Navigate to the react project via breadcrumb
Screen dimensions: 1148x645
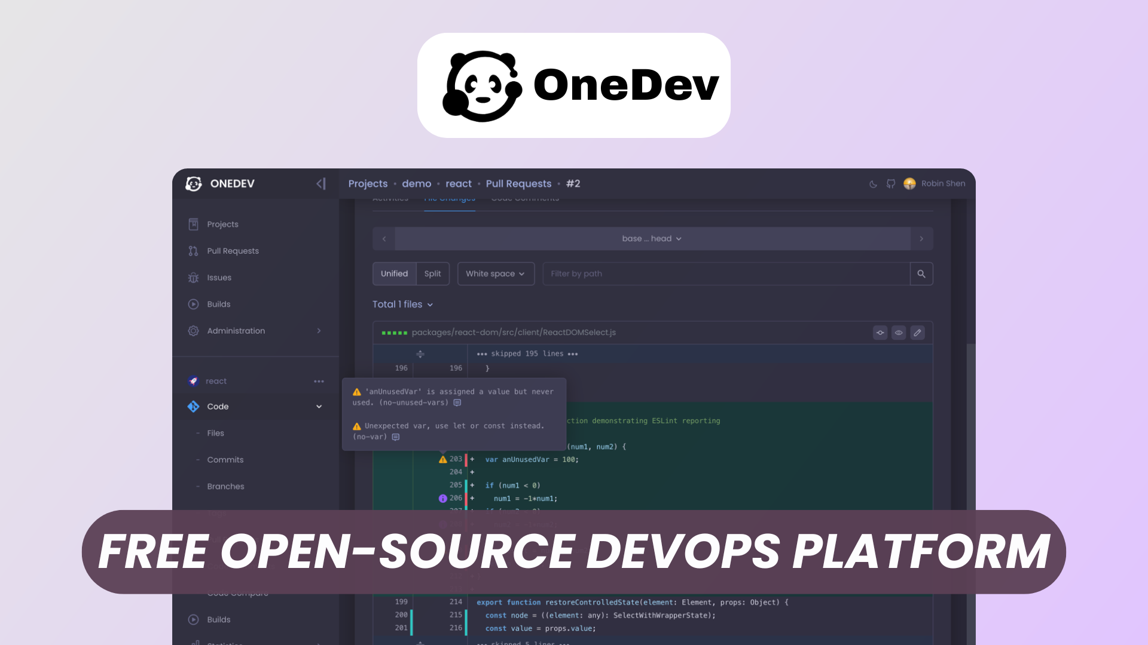[458, 183]
